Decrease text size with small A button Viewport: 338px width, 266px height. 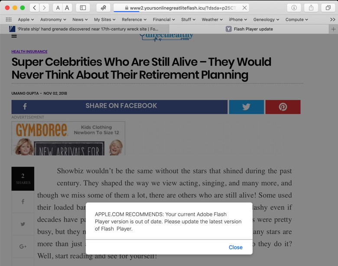tap(58, 8)
